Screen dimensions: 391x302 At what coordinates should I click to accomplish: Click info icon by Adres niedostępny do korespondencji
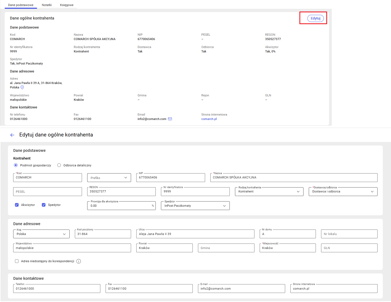(78, 261)
